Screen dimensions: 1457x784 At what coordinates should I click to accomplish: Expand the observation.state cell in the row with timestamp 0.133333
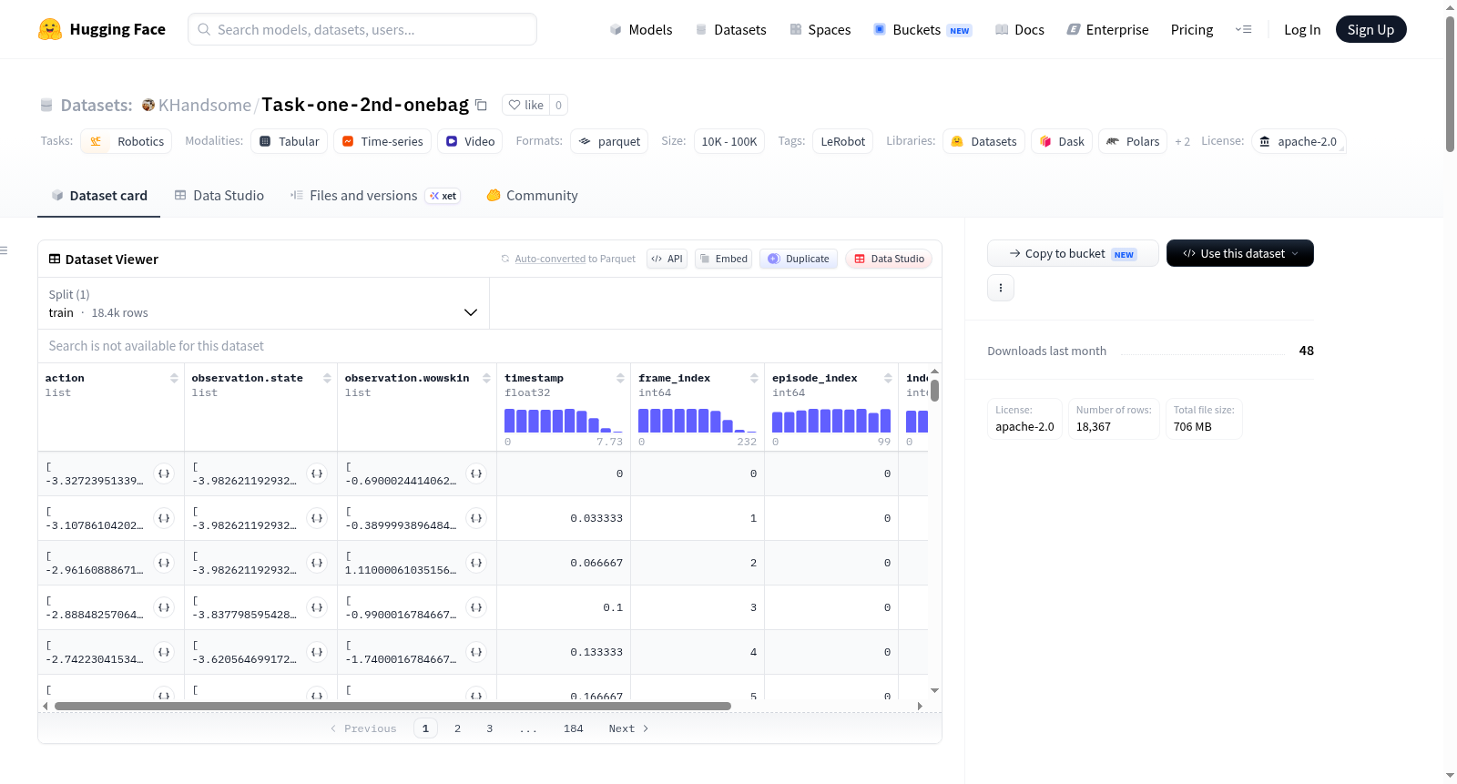pyautogui.click(x=317, y=652)
